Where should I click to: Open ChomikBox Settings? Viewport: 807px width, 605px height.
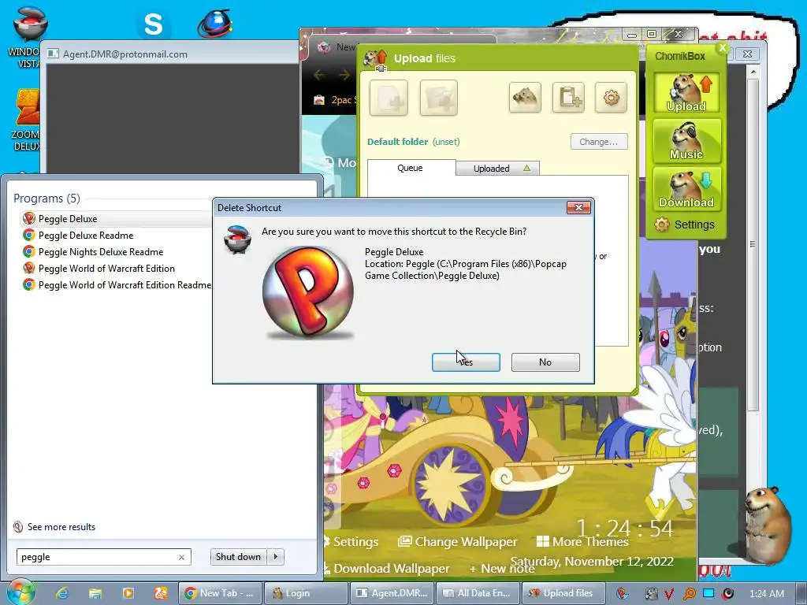tap(685, 225)
